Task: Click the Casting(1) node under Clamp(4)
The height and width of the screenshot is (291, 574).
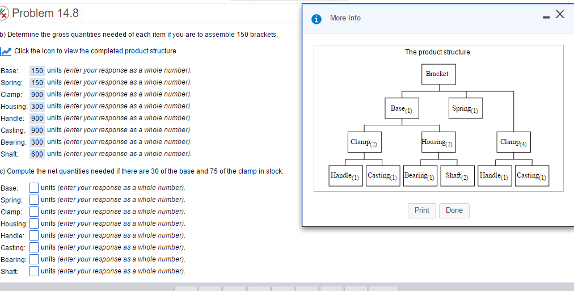Action: (532, 176)
